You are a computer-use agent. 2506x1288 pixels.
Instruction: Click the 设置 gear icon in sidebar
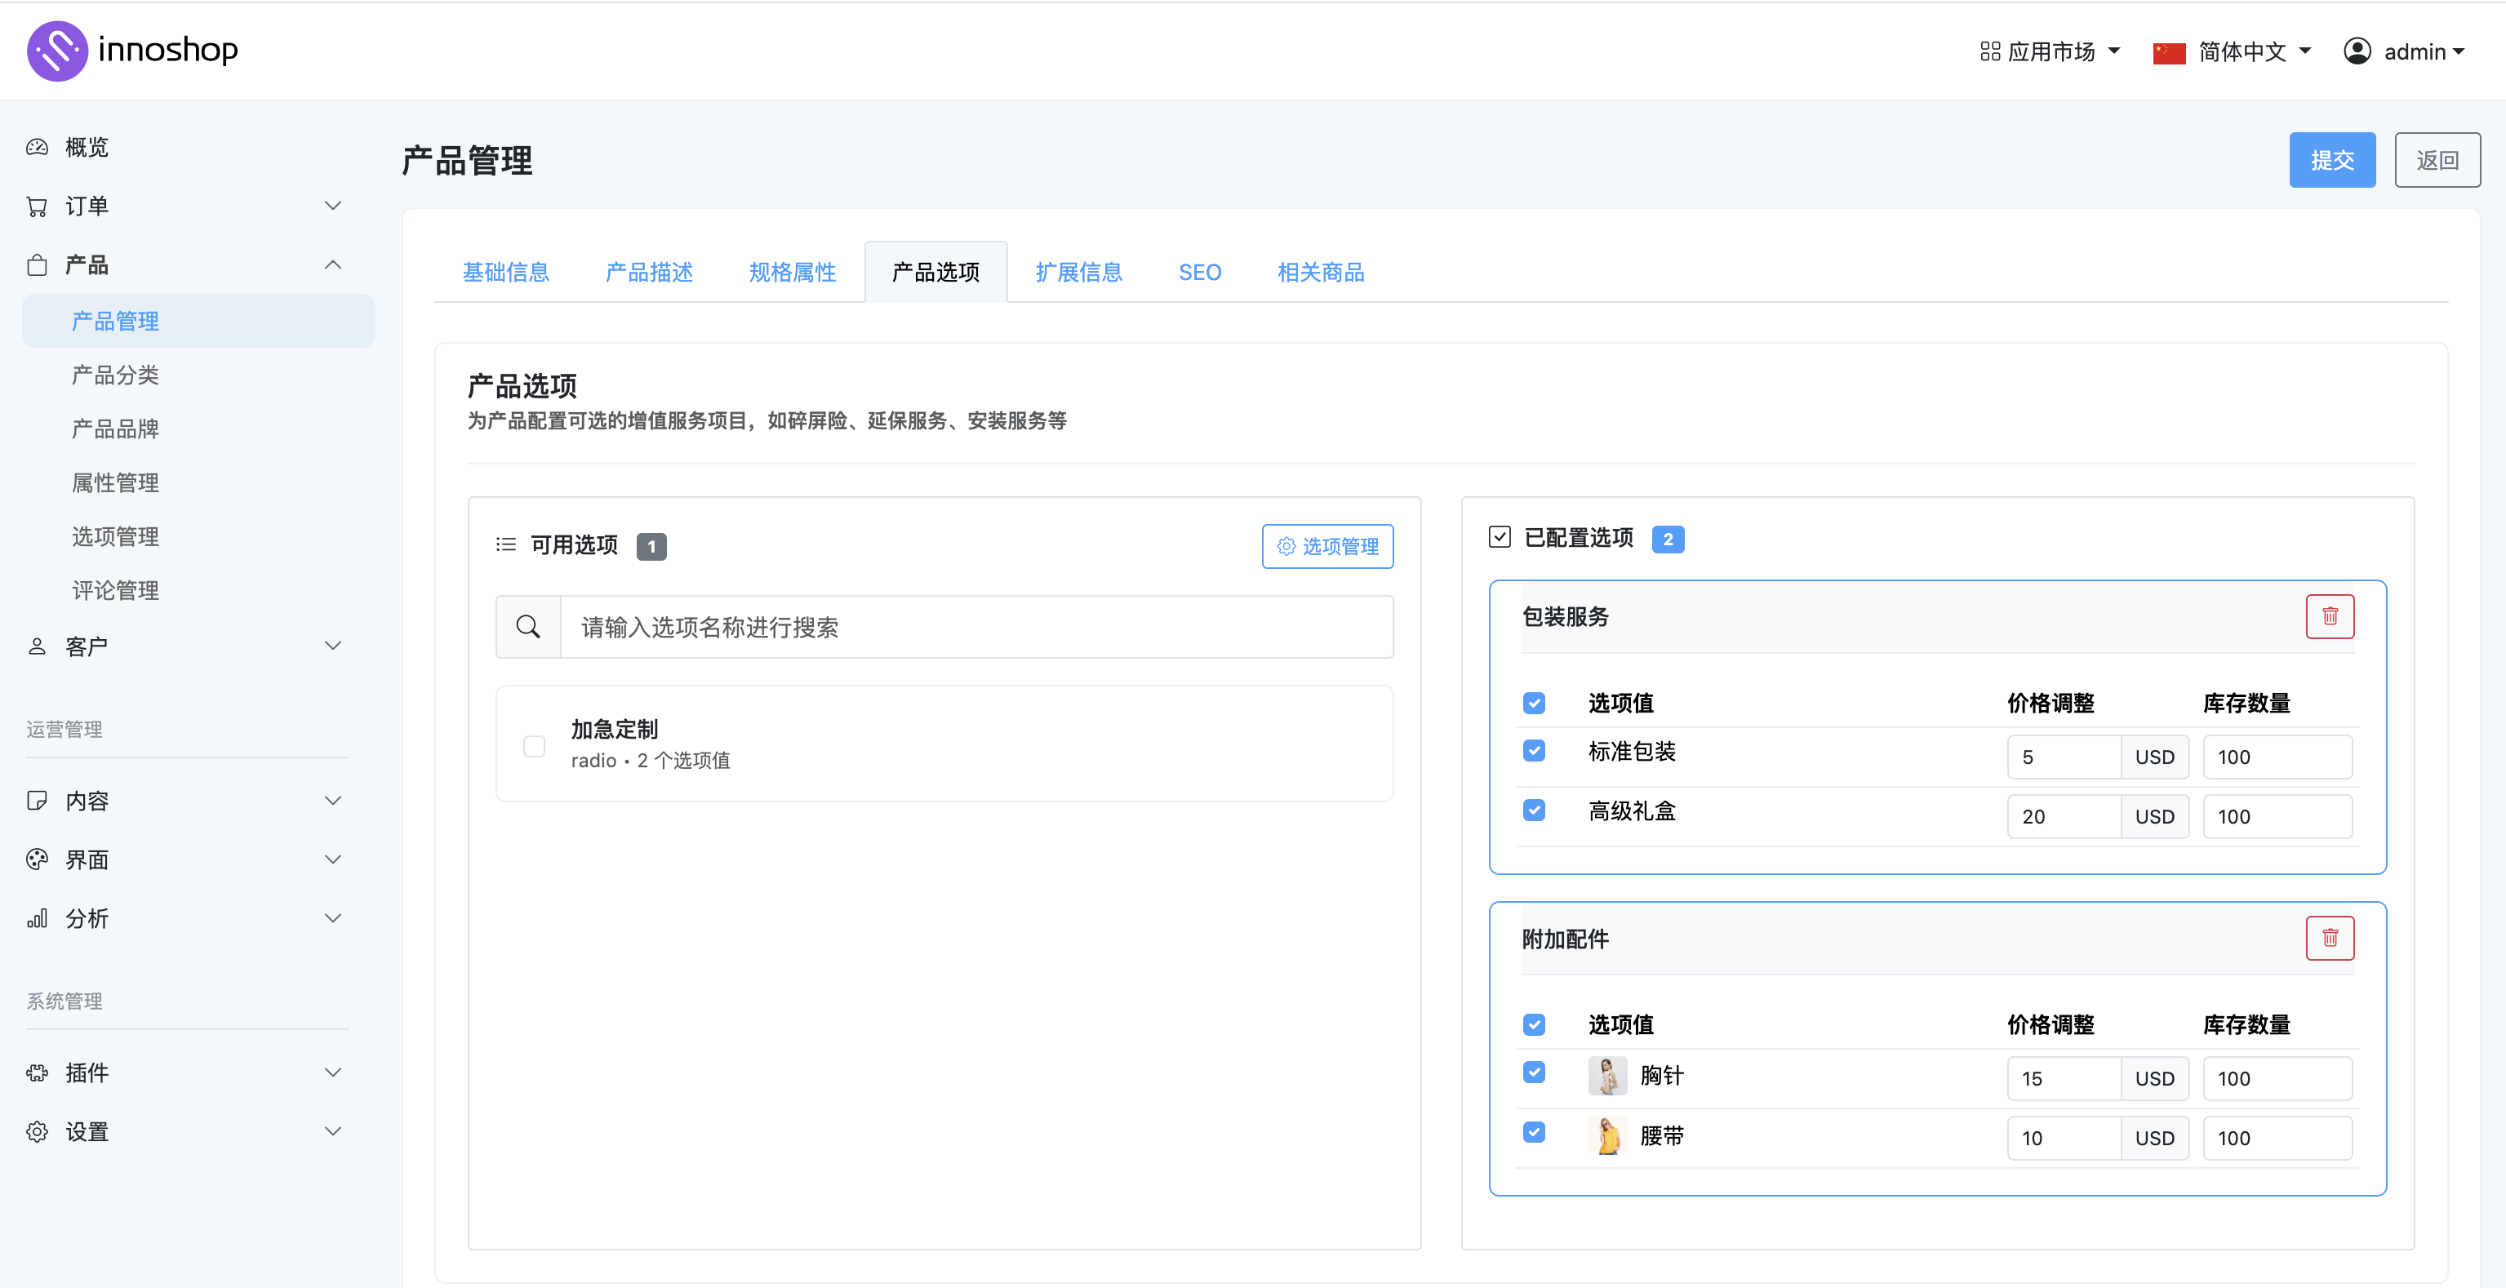coord(37,1131)
